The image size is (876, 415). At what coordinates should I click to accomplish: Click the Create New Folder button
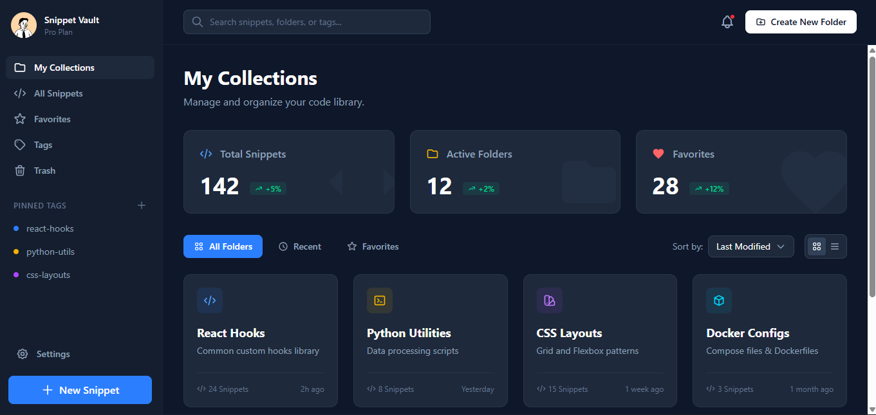tap(801, 21)
